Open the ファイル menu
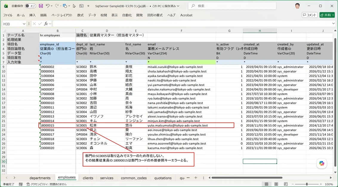This screenshot has height=187, width=338. tap(8, 15)
